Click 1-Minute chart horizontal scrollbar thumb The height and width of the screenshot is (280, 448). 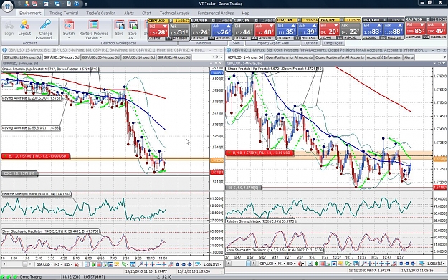click(249, 264)
